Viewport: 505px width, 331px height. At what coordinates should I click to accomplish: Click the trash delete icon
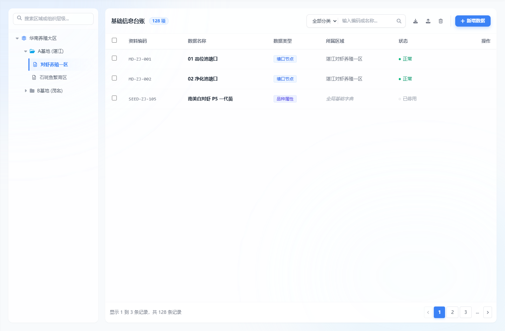coord(441,21)
